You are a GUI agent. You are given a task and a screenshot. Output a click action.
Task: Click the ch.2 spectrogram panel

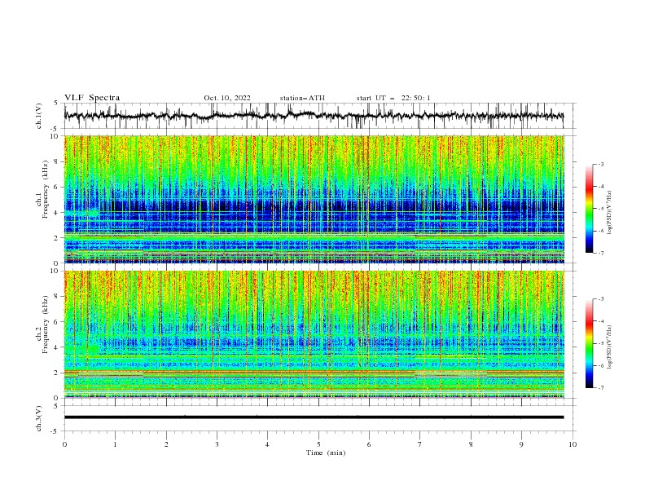click(314, 334)
